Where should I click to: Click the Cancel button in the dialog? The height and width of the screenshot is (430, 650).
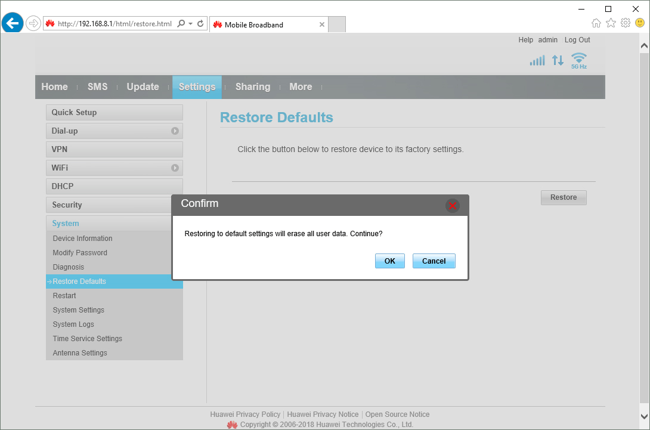click(x=434, y=261)
